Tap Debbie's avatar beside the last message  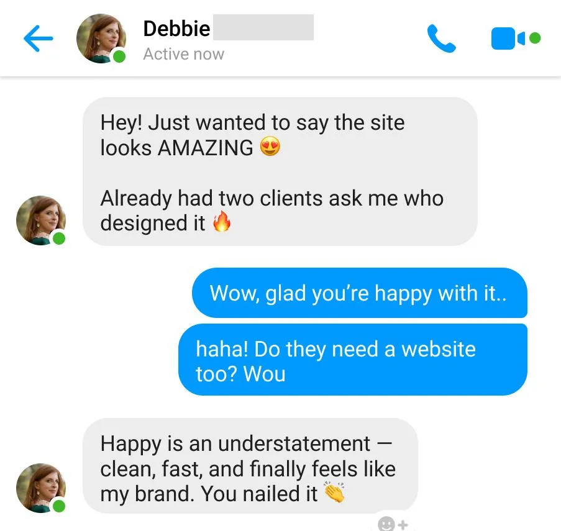pos(41,488)
